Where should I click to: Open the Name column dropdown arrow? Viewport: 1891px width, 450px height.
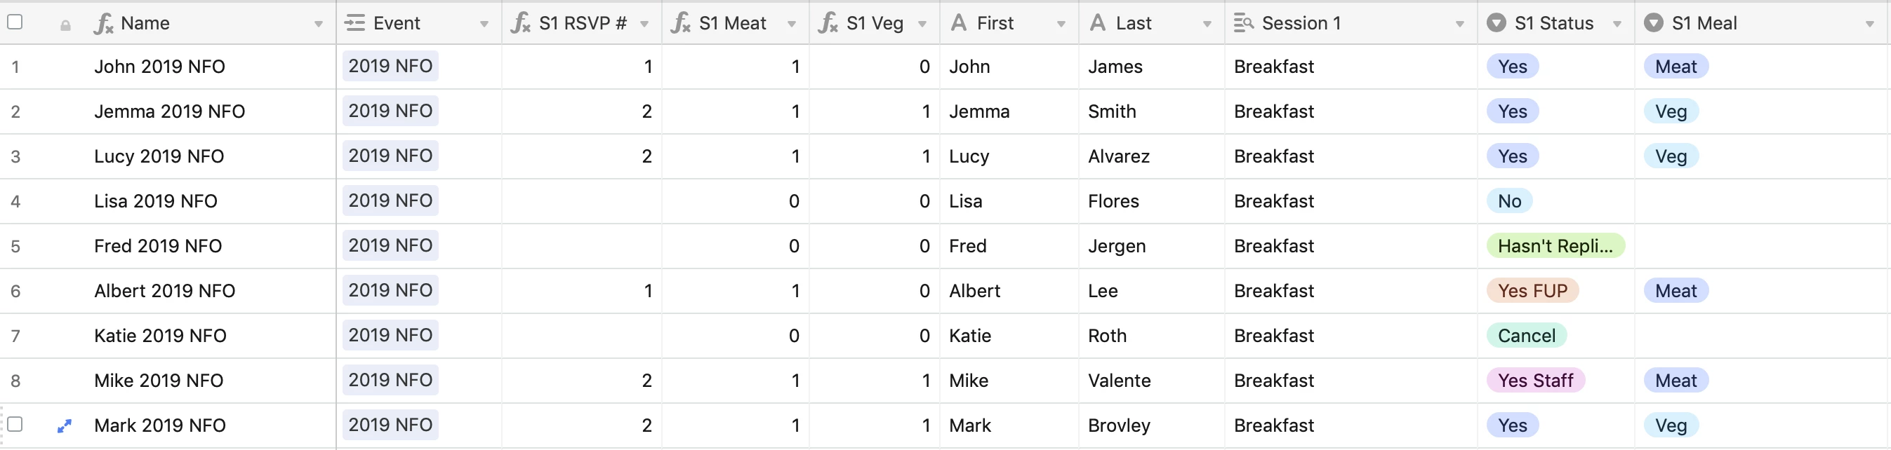pyautogui.click(x=319, y=25)
